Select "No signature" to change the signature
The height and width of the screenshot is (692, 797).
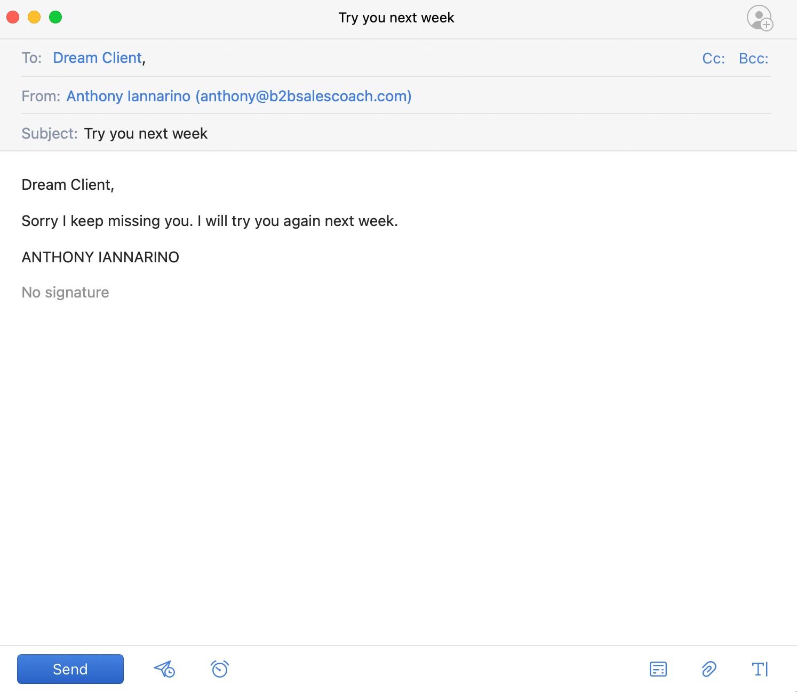point(65,292)
